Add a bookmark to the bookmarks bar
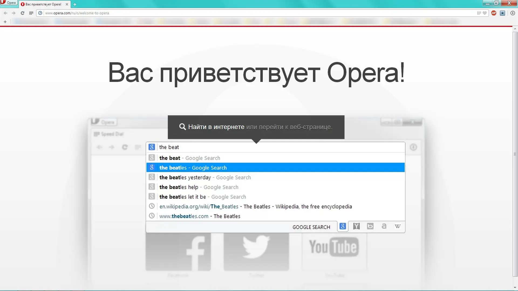 (x=5, y=22)
